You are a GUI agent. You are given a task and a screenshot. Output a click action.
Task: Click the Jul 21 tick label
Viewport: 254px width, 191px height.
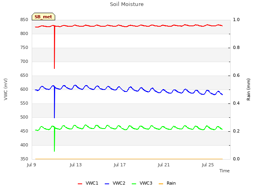(x=164, y=165)
